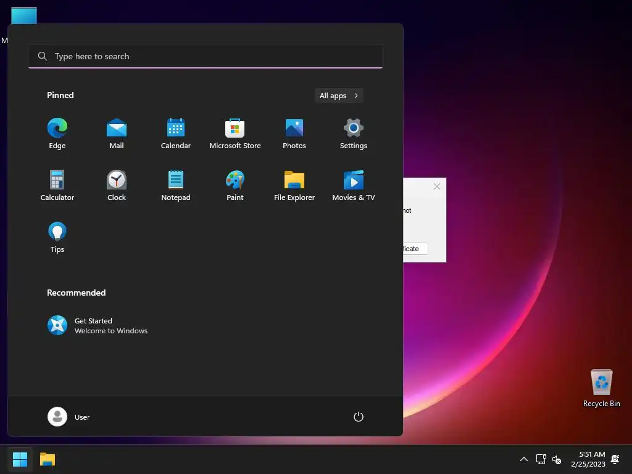Open Movies & TV app

click(x=354, y=185)
